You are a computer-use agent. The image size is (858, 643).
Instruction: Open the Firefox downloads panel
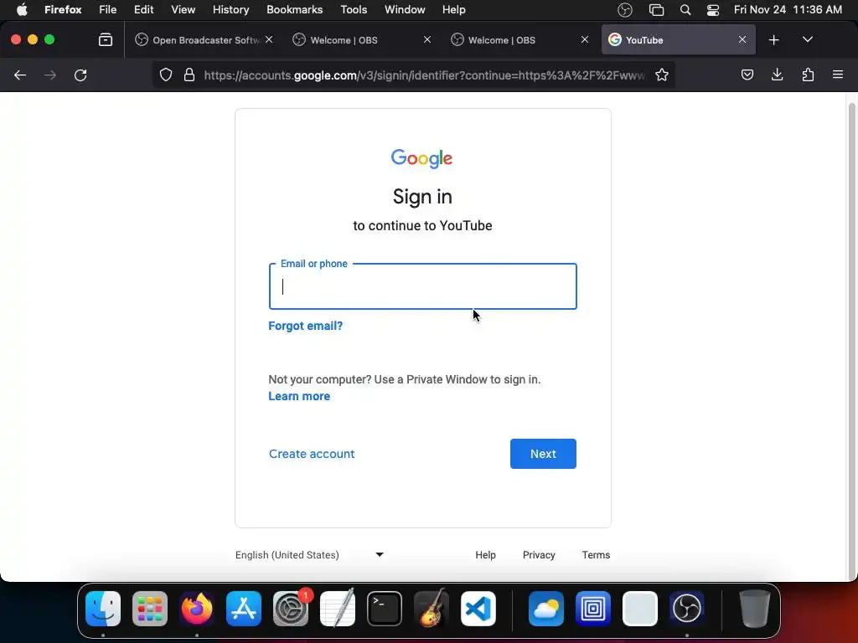click(x=777, y=75)
